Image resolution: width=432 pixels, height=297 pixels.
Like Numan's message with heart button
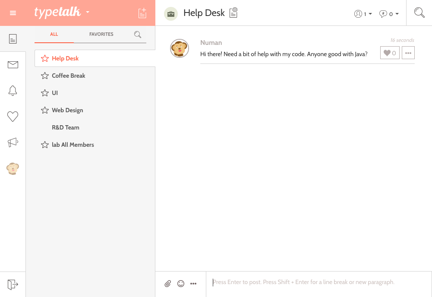coord(390,53)
